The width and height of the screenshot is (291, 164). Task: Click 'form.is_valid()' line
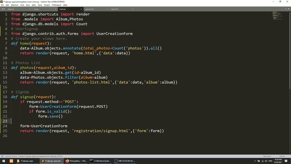coord(50,111)
